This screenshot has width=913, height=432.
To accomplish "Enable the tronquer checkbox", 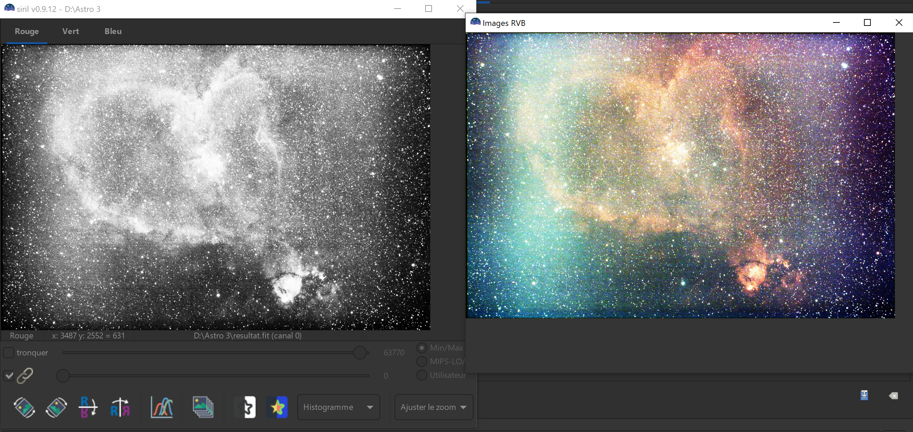I will (9, 353).
